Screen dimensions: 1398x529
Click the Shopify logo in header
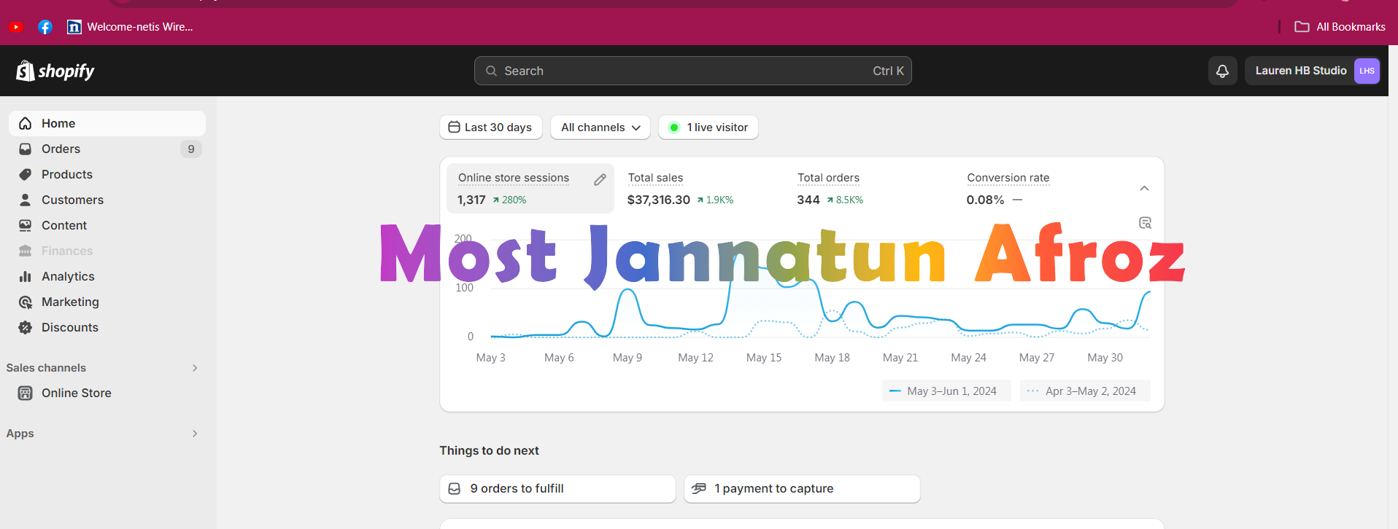point(55,71)
